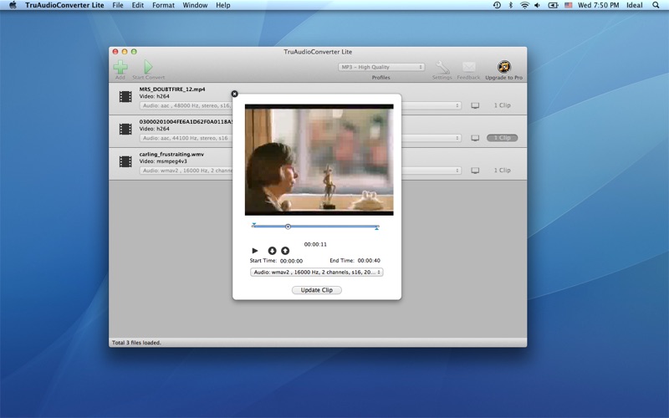Open audio dropdown for second file aac 44100 Hz
Viewport: 669px width, 418px height.
click(300, 138)
